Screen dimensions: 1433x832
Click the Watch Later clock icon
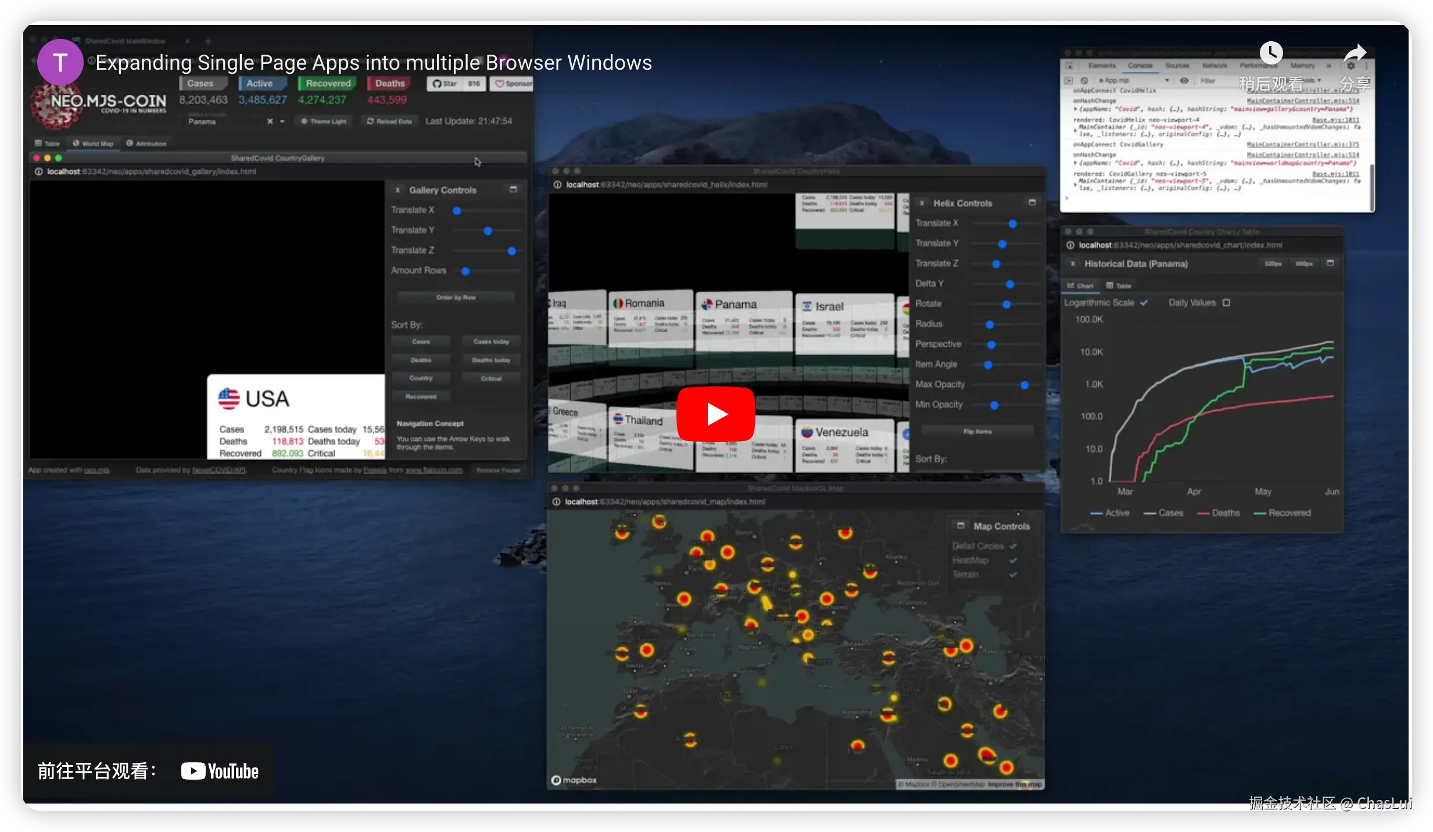click(1271, 53)
